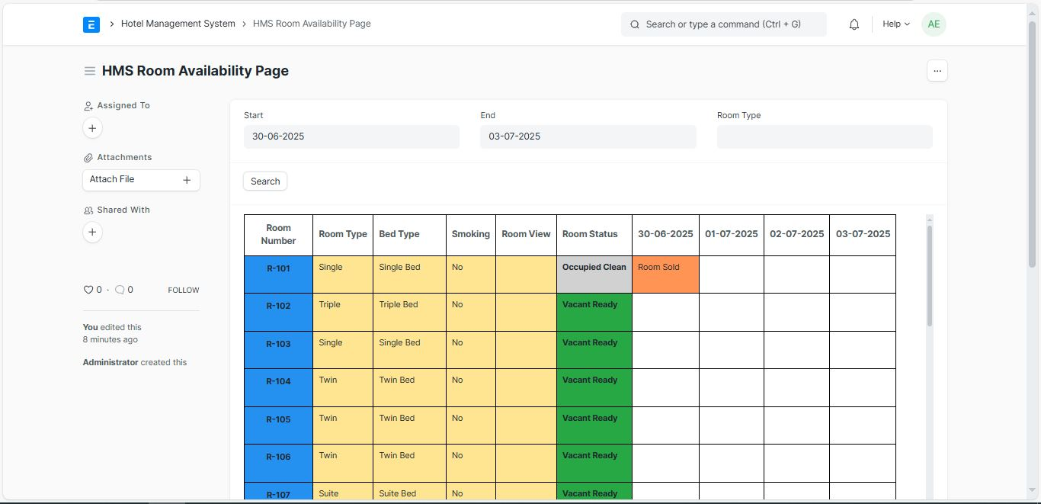
Task: Click FOLLOW link in sidebar
Action: [x=184, y=291]
